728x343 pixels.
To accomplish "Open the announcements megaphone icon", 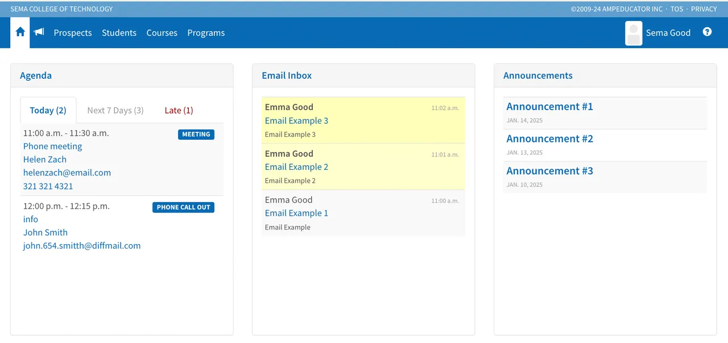I will click(39, 32).
